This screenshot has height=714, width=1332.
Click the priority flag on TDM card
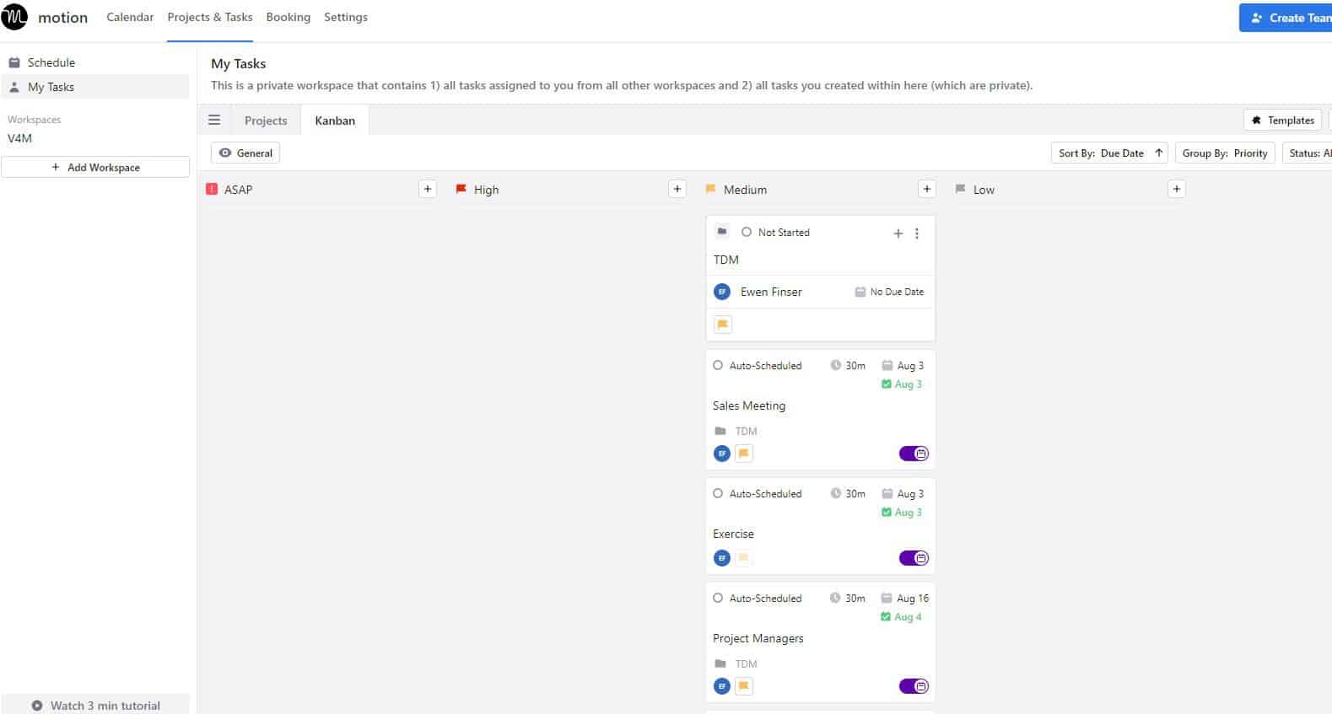tap(723, 325)
